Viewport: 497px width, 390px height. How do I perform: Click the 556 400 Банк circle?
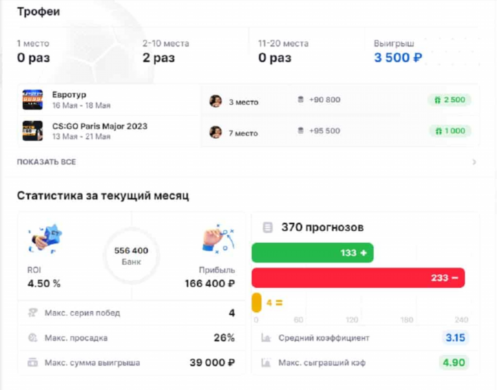131,256
